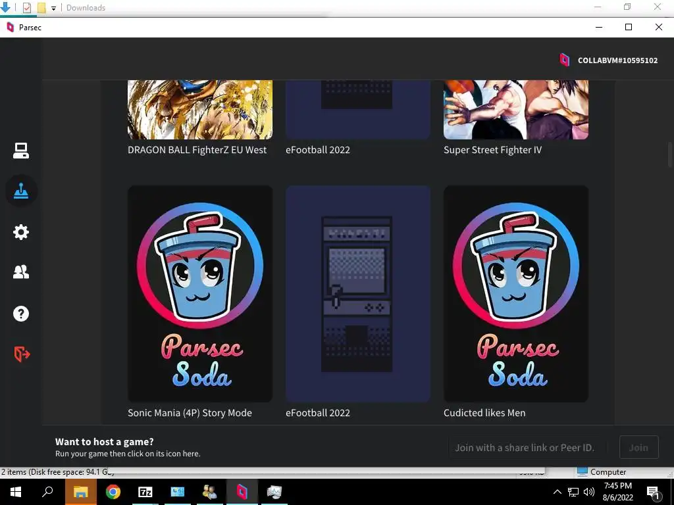674x505 pixels.
Task: Open Parsec settings gear icon
Action: click(x=20, y=232)
